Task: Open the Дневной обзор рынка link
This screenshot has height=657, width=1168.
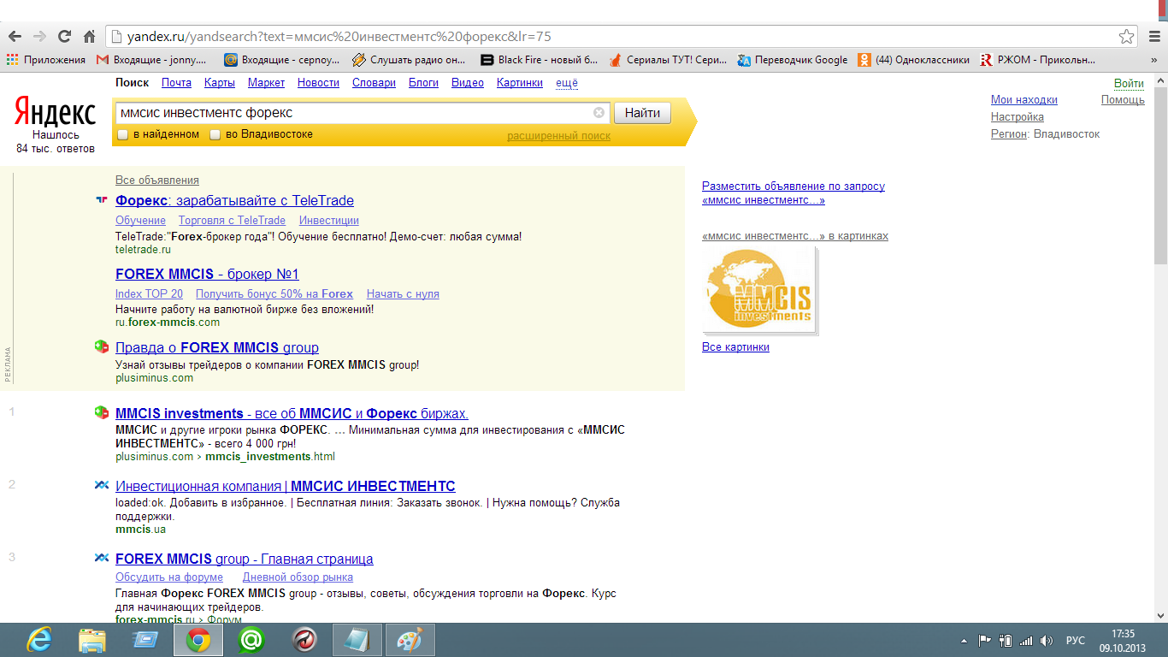Action: pyautogui.click(x=298, y=577)
